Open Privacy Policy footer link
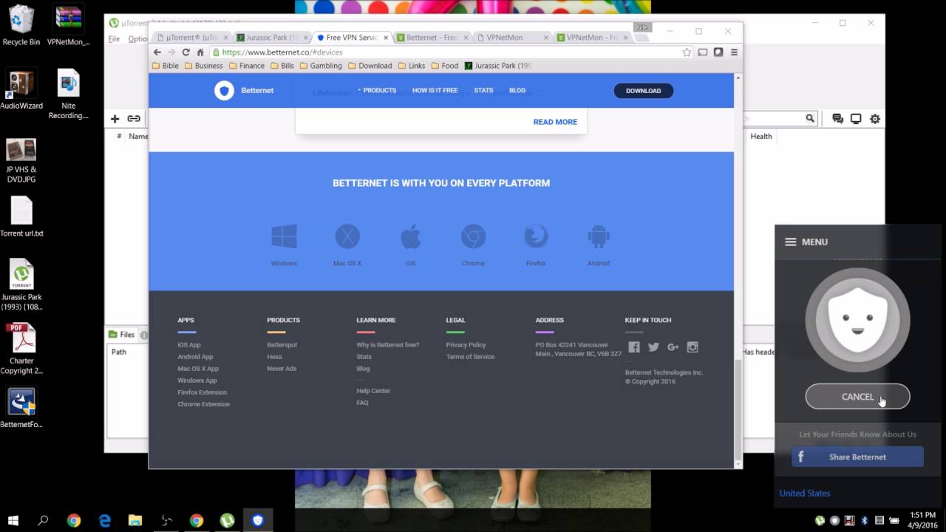Screen dimensions: 946x532 (x=466, y=345)
